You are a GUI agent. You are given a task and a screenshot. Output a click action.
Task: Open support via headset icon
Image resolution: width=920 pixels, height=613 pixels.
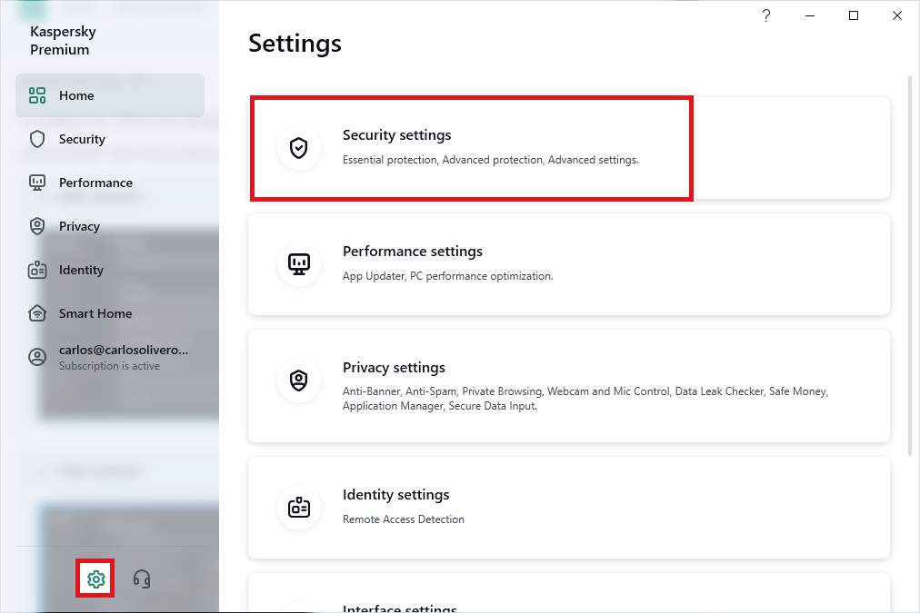pyautogui.click(x=142, y=578)
